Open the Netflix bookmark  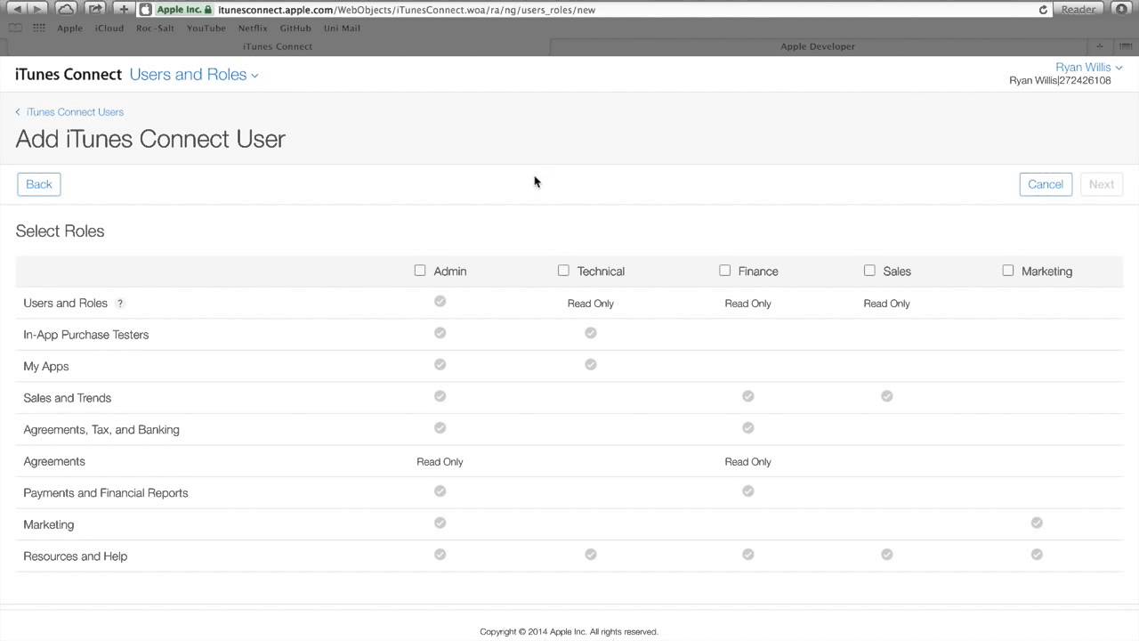(x=253, y=28)
